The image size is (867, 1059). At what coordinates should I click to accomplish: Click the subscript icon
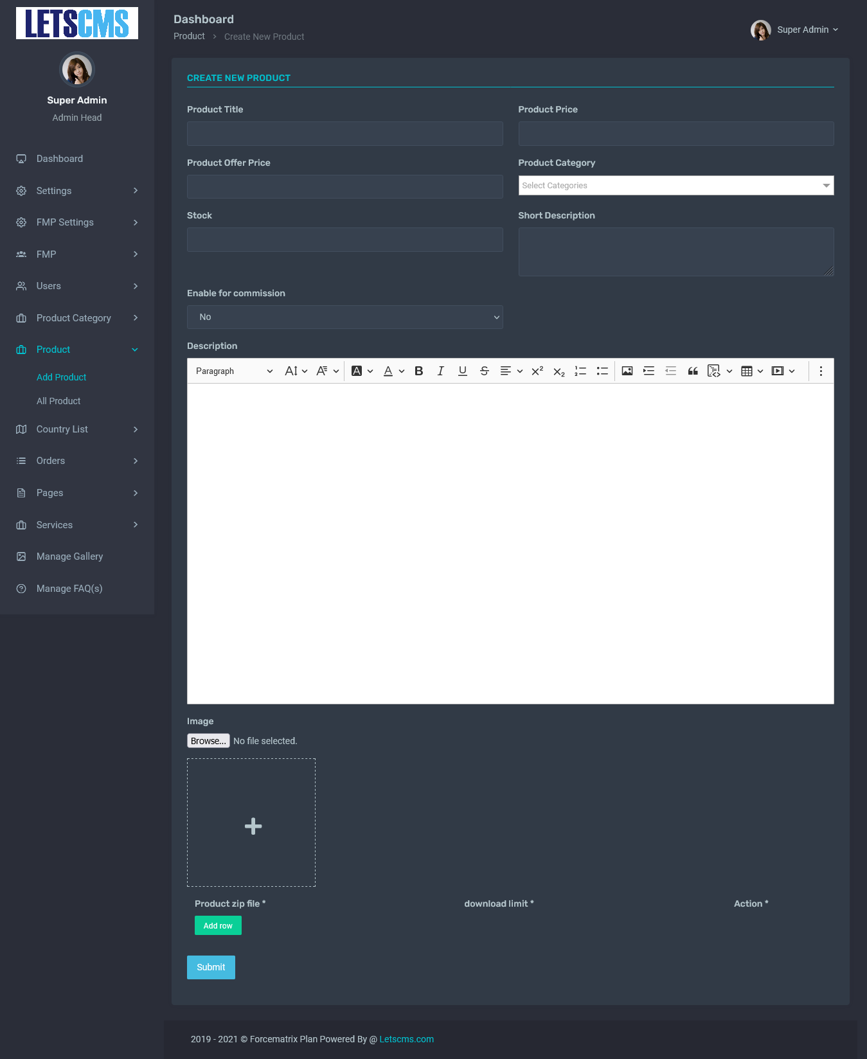559,371
